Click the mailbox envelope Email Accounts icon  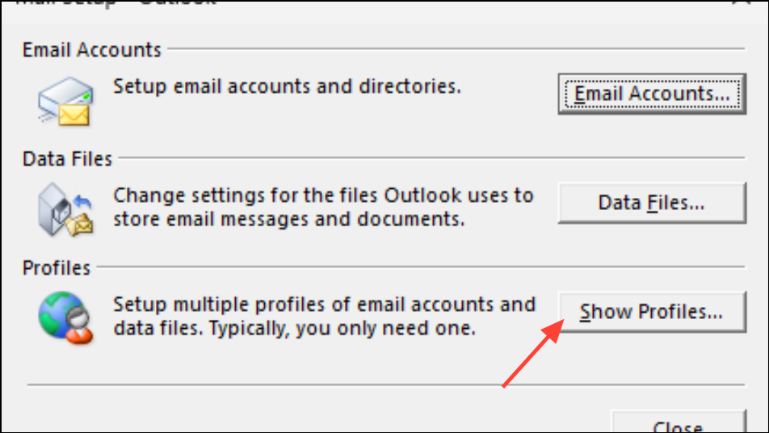click(65, 102)
